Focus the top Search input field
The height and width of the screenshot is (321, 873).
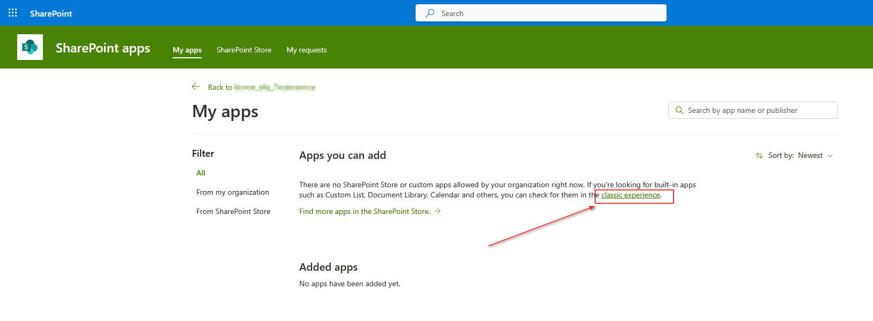pyautogui.click(x=541, y=13)
